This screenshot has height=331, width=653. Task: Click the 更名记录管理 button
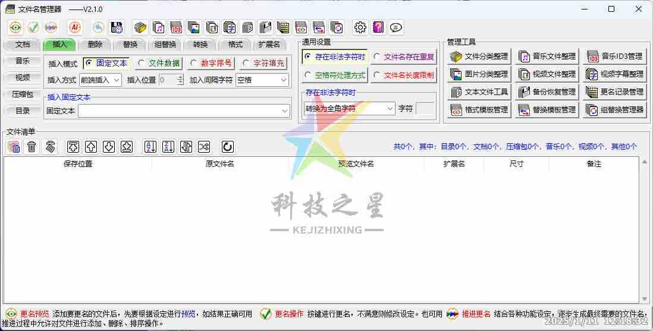point(615,92)
